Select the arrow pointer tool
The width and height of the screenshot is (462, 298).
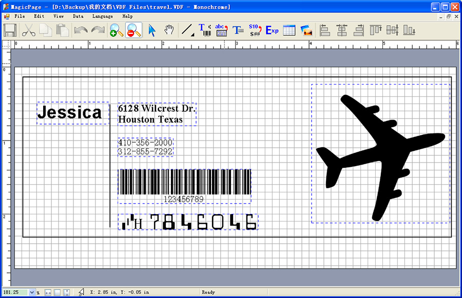click(x=152, y=30)
